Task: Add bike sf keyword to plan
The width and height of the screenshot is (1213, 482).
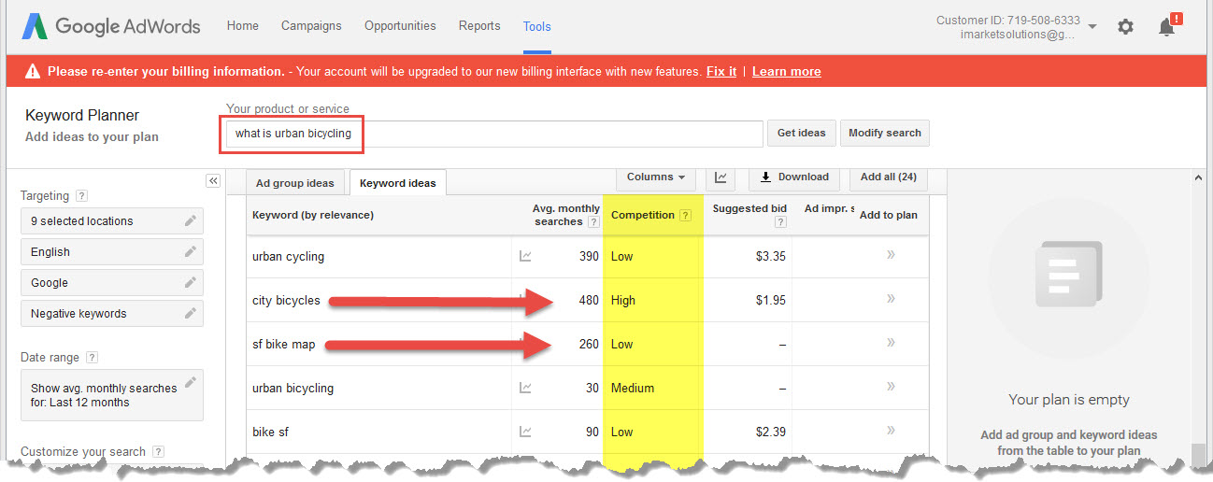Action: [890, 431]
